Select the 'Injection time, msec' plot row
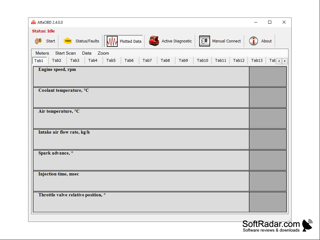The height and width of the screenshot is (240, 320). click(141, 181)
